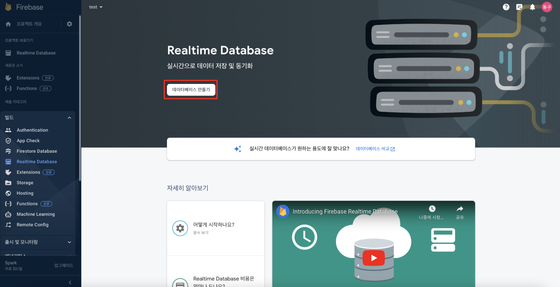Select Realtime Database in the sidebar menu
Viewport: 560px width, 287px height.
point(36,162)
